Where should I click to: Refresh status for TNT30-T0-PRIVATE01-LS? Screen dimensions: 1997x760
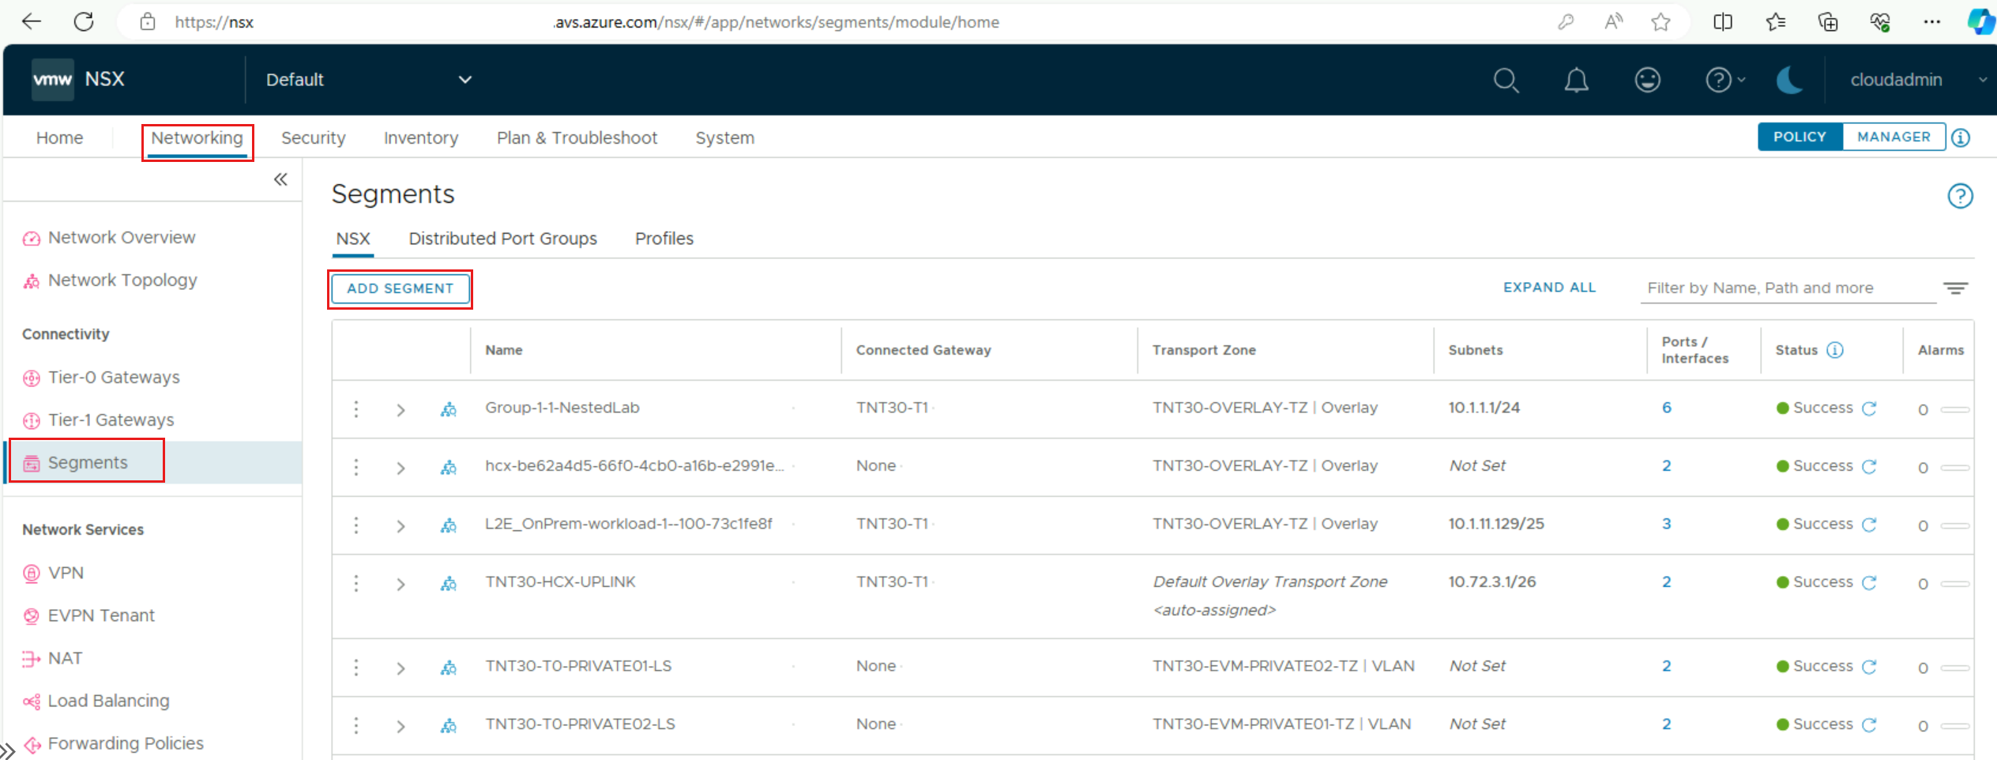tap(1868, 667)
